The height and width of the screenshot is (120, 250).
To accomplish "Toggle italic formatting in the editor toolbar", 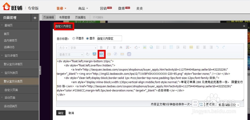I will tap(107, 47).
